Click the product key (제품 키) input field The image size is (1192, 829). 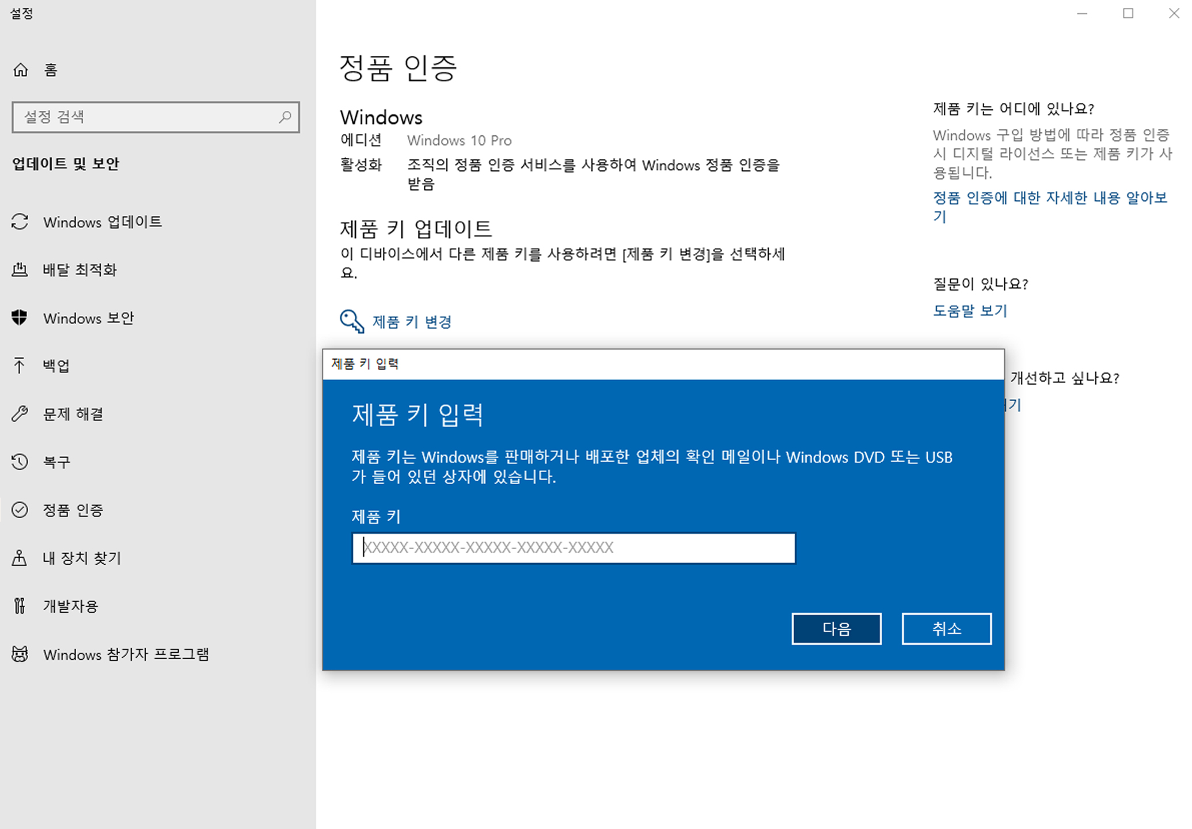point(573,547)
